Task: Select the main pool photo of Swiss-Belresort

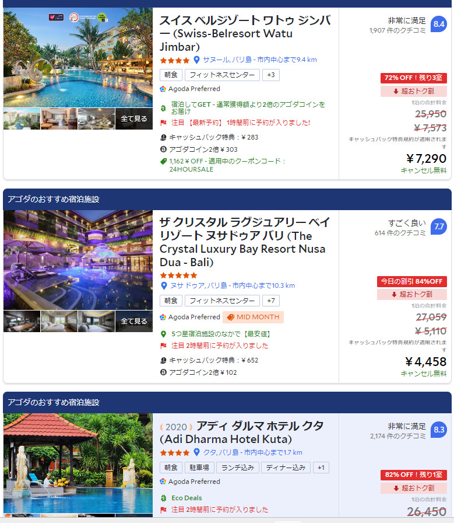Action: [x=78, y=57]
